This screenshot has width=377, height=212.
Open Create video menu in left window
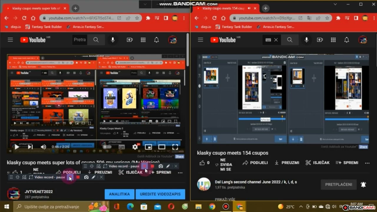tap(130, 40)
